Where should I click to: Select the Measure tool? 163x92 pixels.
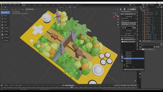point(5,34)
